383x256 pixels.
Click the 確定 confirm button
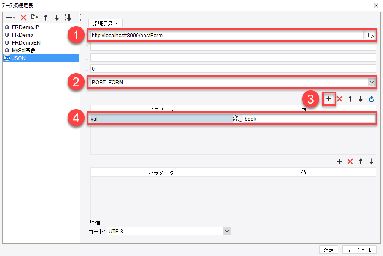click(x=329, y=250)
